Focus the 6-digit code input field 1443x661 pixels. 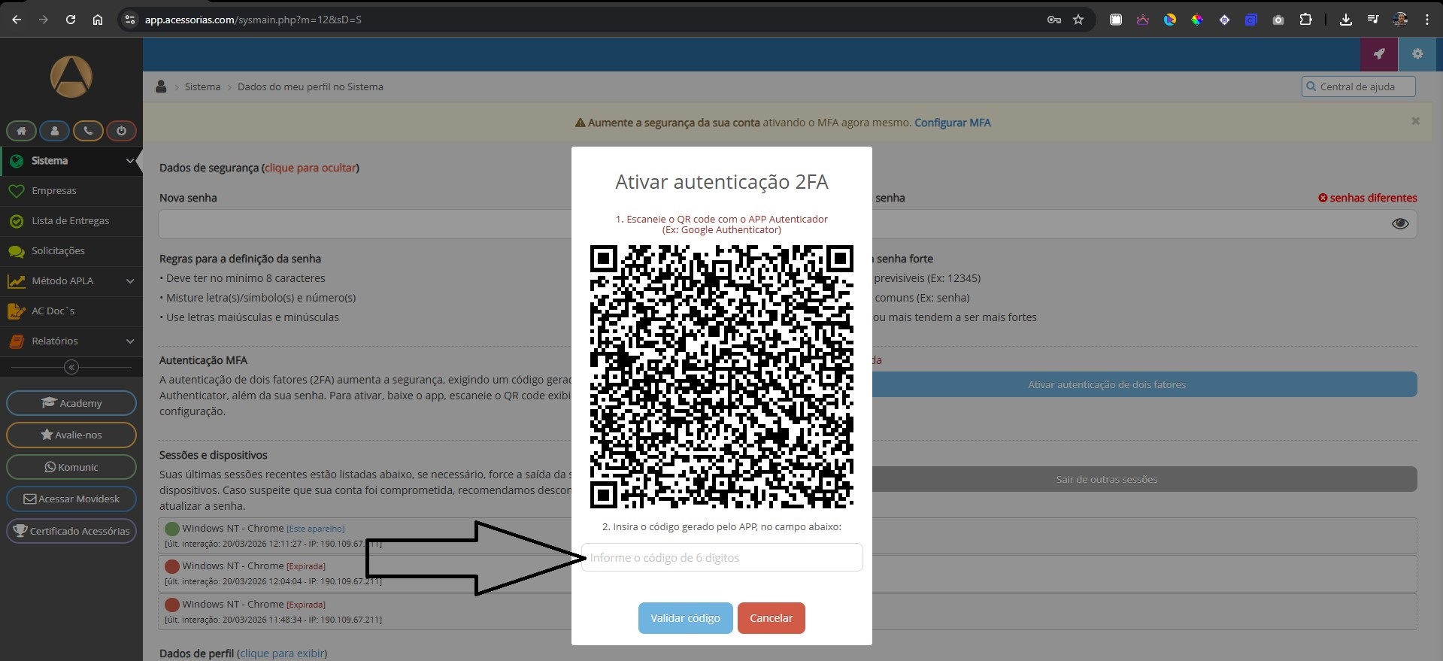[722, 558]
